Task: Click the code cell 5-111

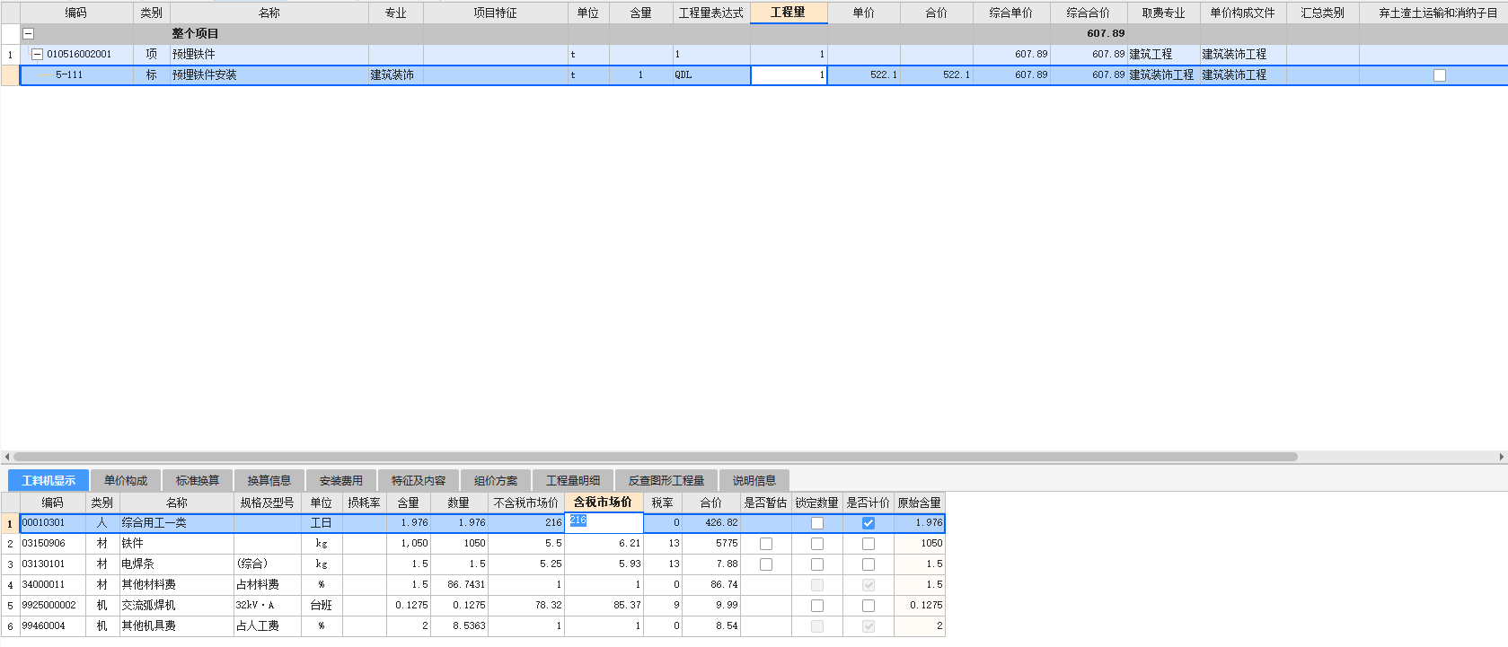Action: tap(69, 75)
